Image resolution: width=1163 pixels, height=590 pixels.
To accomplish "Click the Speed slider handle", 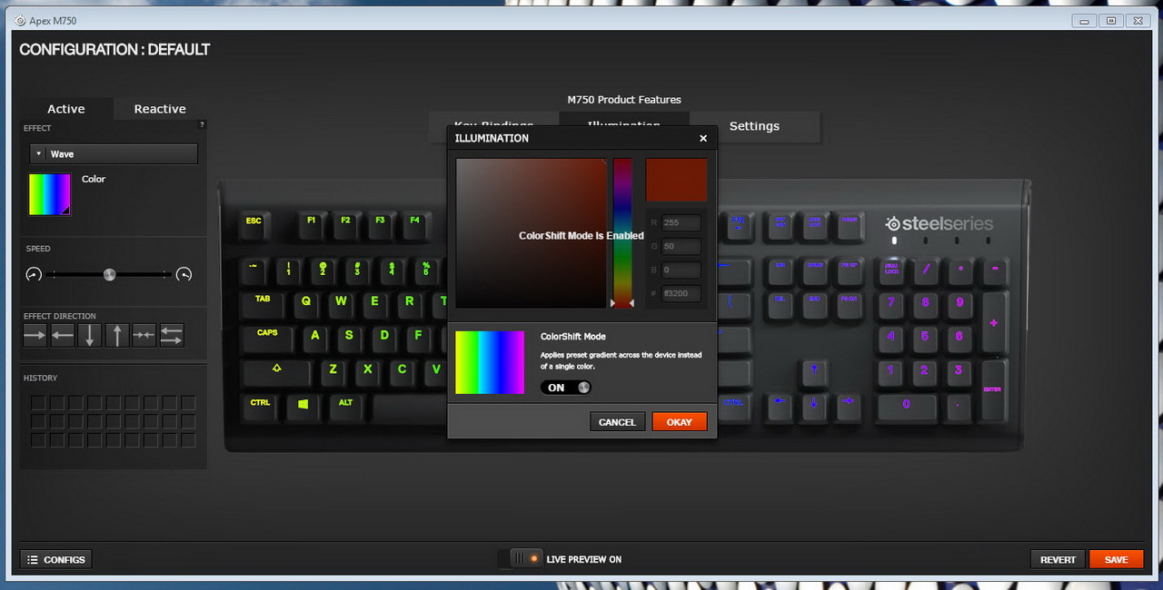I will coord(109,274).
